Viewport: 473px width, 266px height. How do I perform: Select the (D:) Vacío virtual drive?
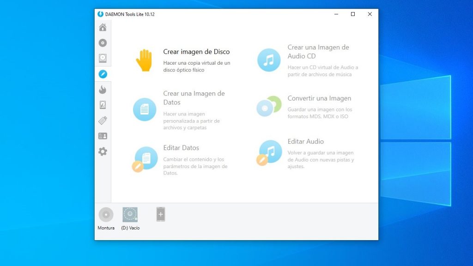pyautogui.click(x=130, y=214)
